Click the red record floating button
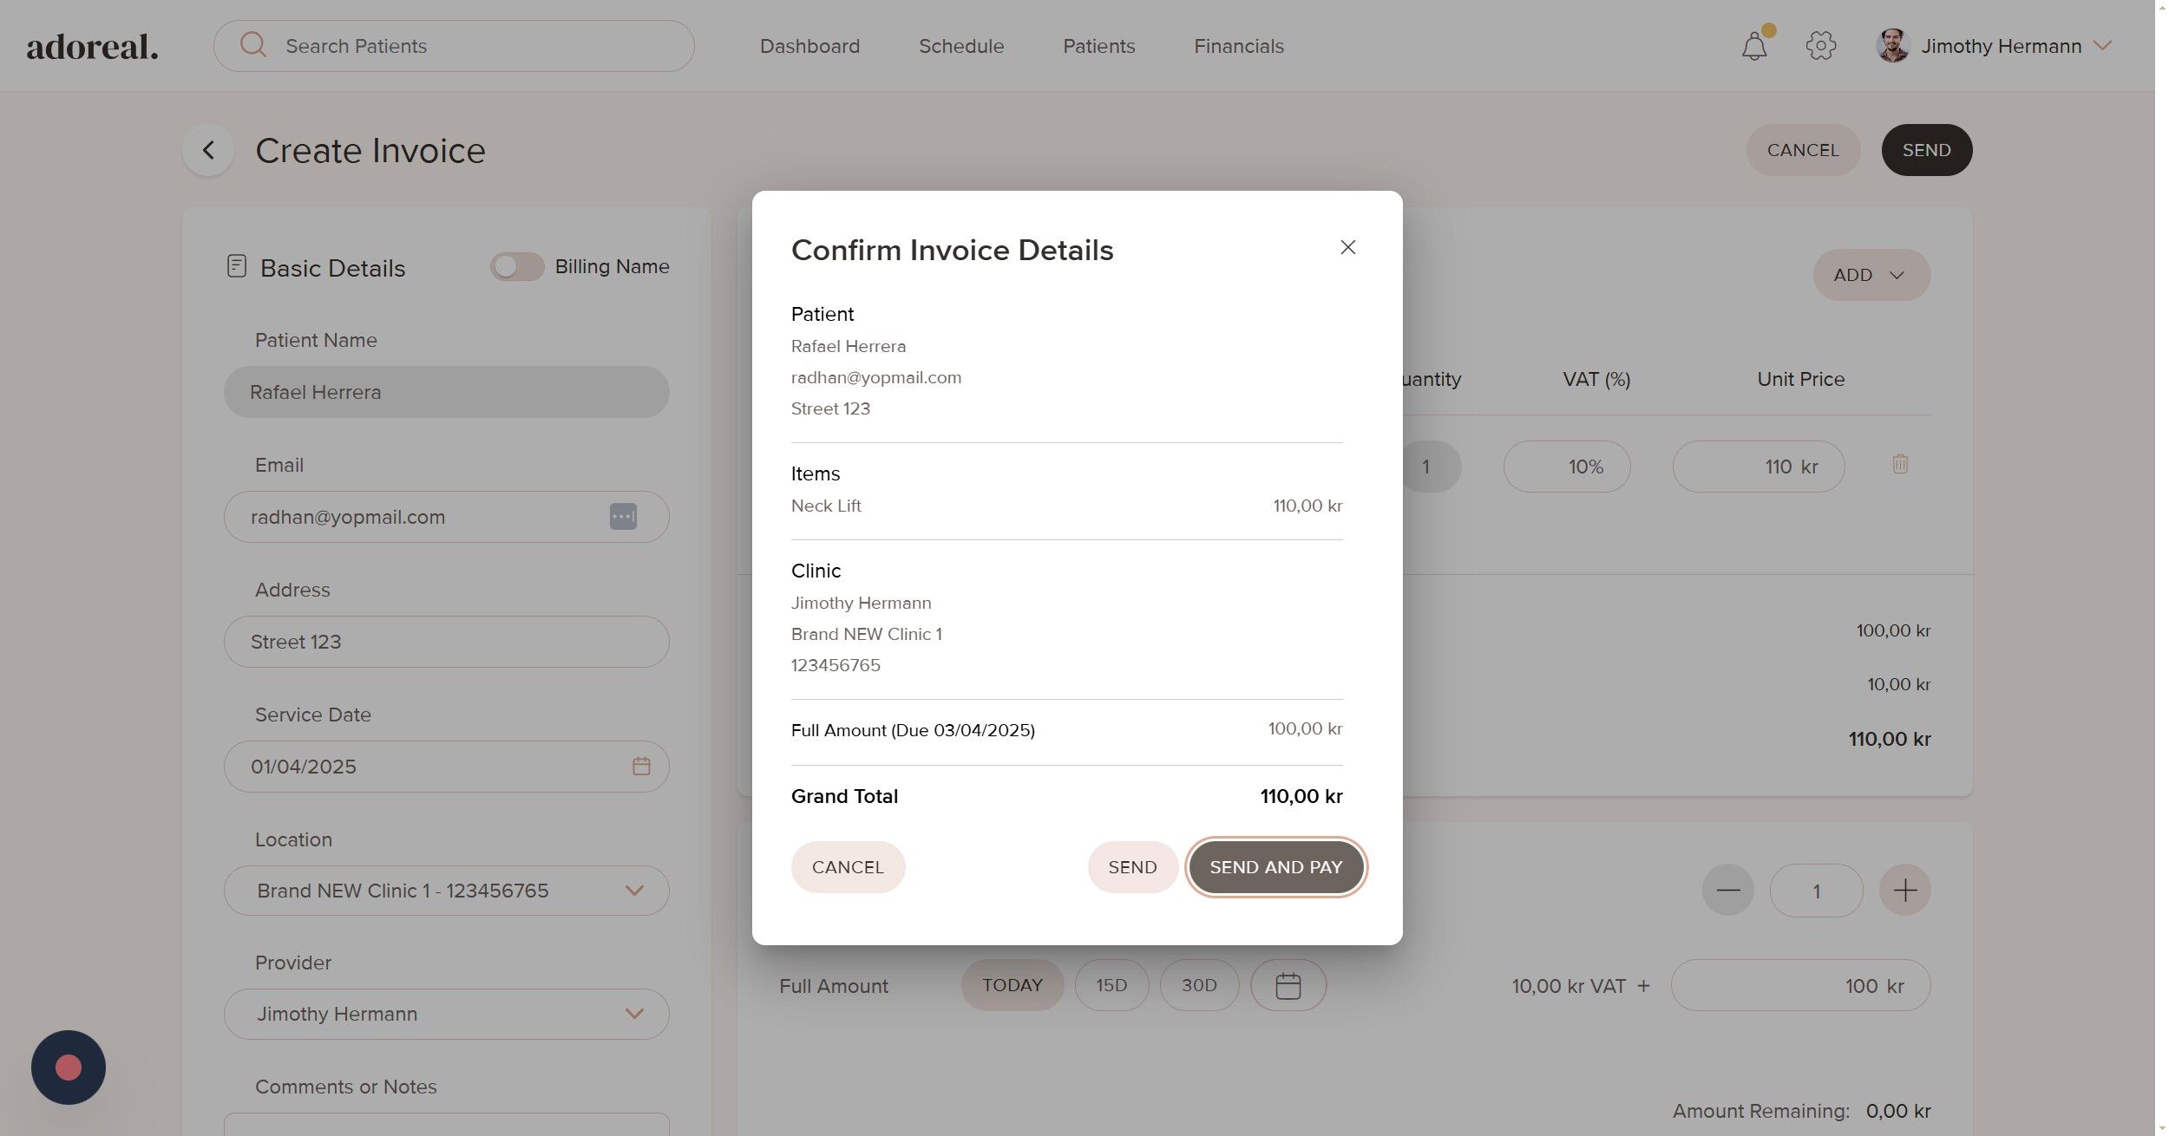 click(x=69, y=1067)
